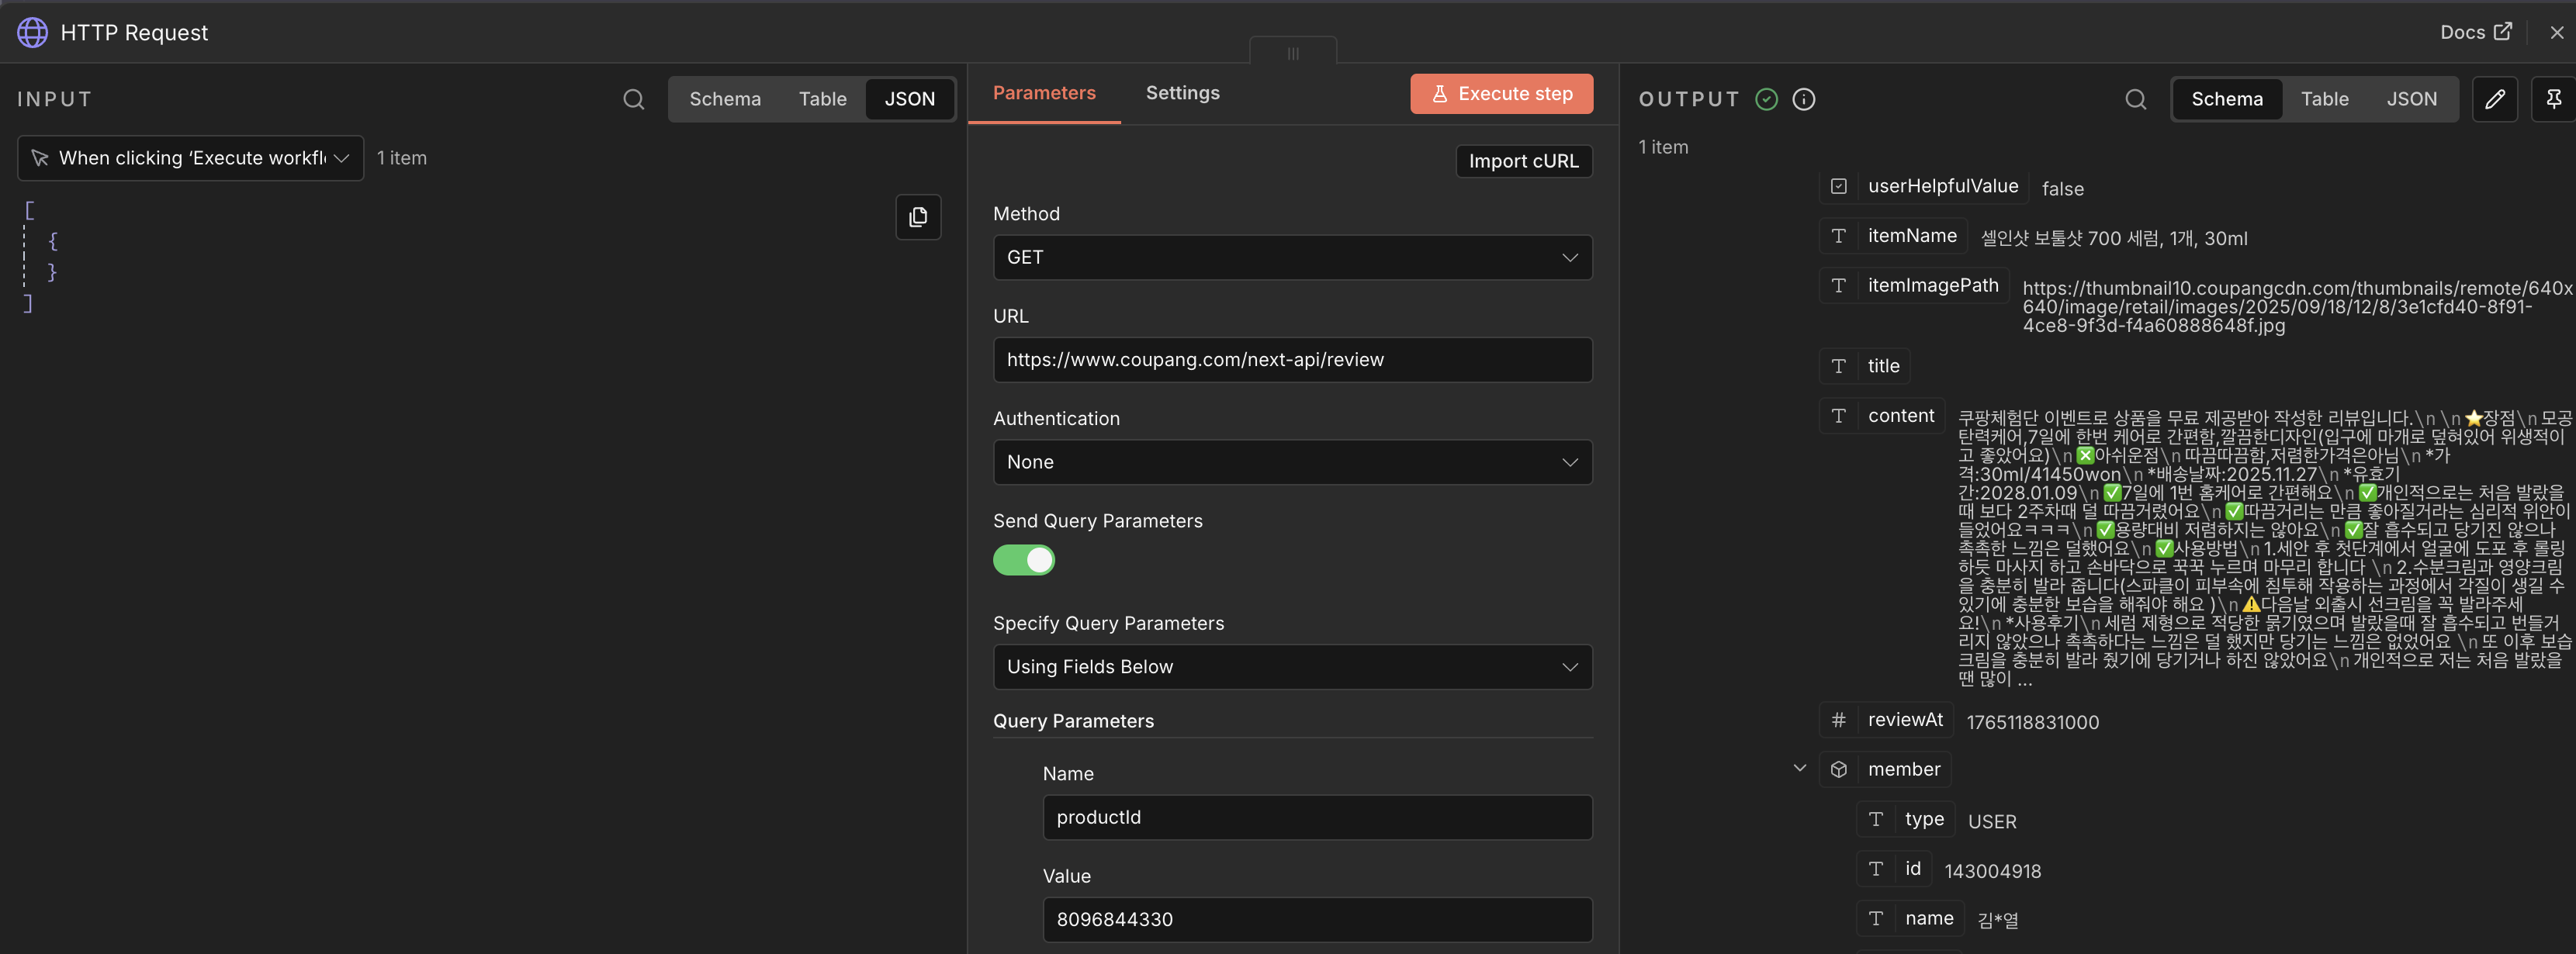
Task: Open the output info icon
Action: pos(1804,99)
